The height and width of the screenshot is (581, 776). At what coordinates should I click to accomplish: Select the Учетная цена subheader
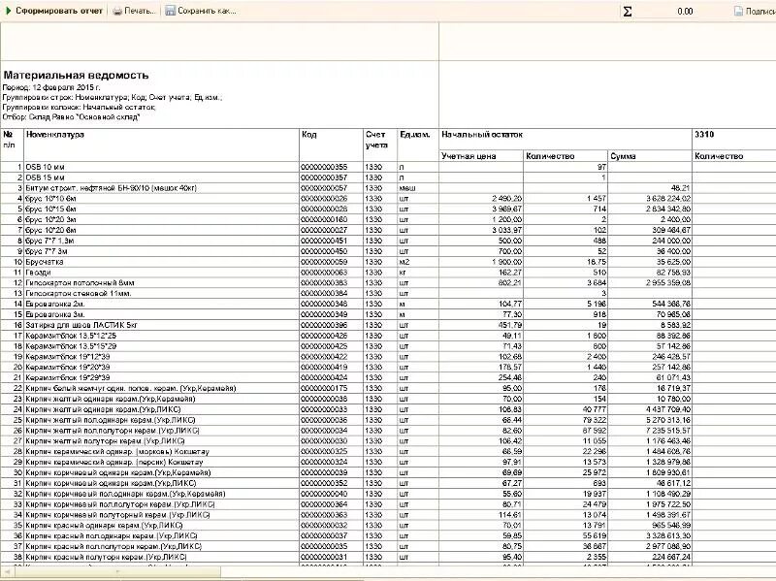[480, 156]
